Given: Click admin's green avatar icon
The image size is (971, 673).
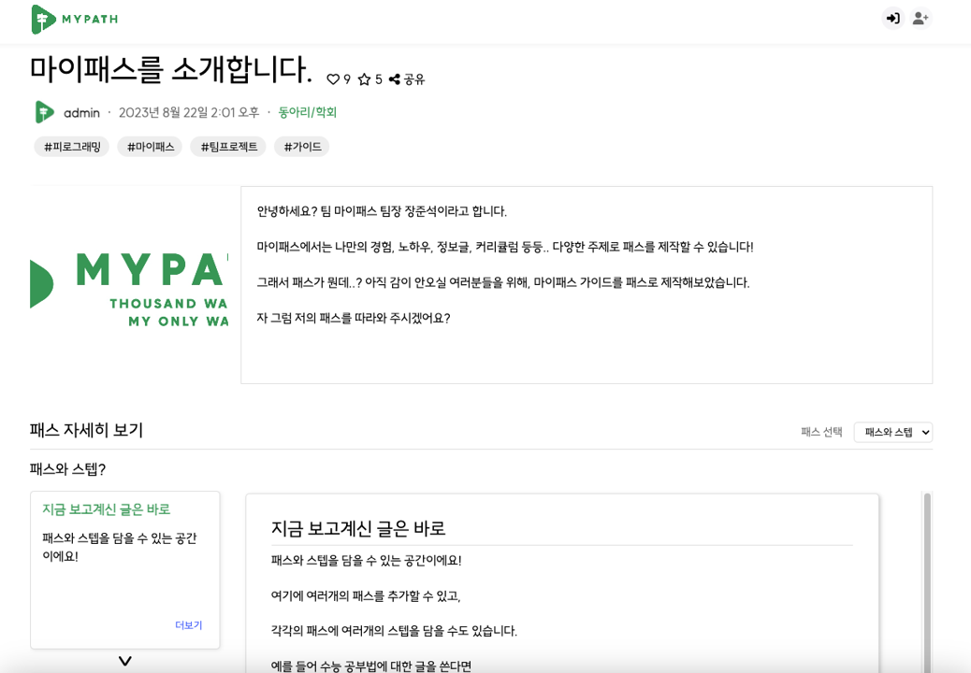Looking at the screenshot, I should coord(44,112).
